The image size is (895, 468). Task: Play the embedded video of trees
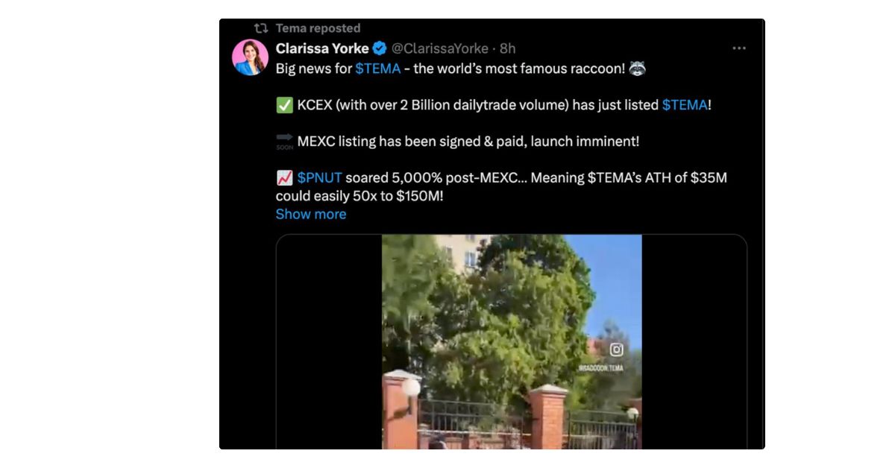[x=512, y=342]
